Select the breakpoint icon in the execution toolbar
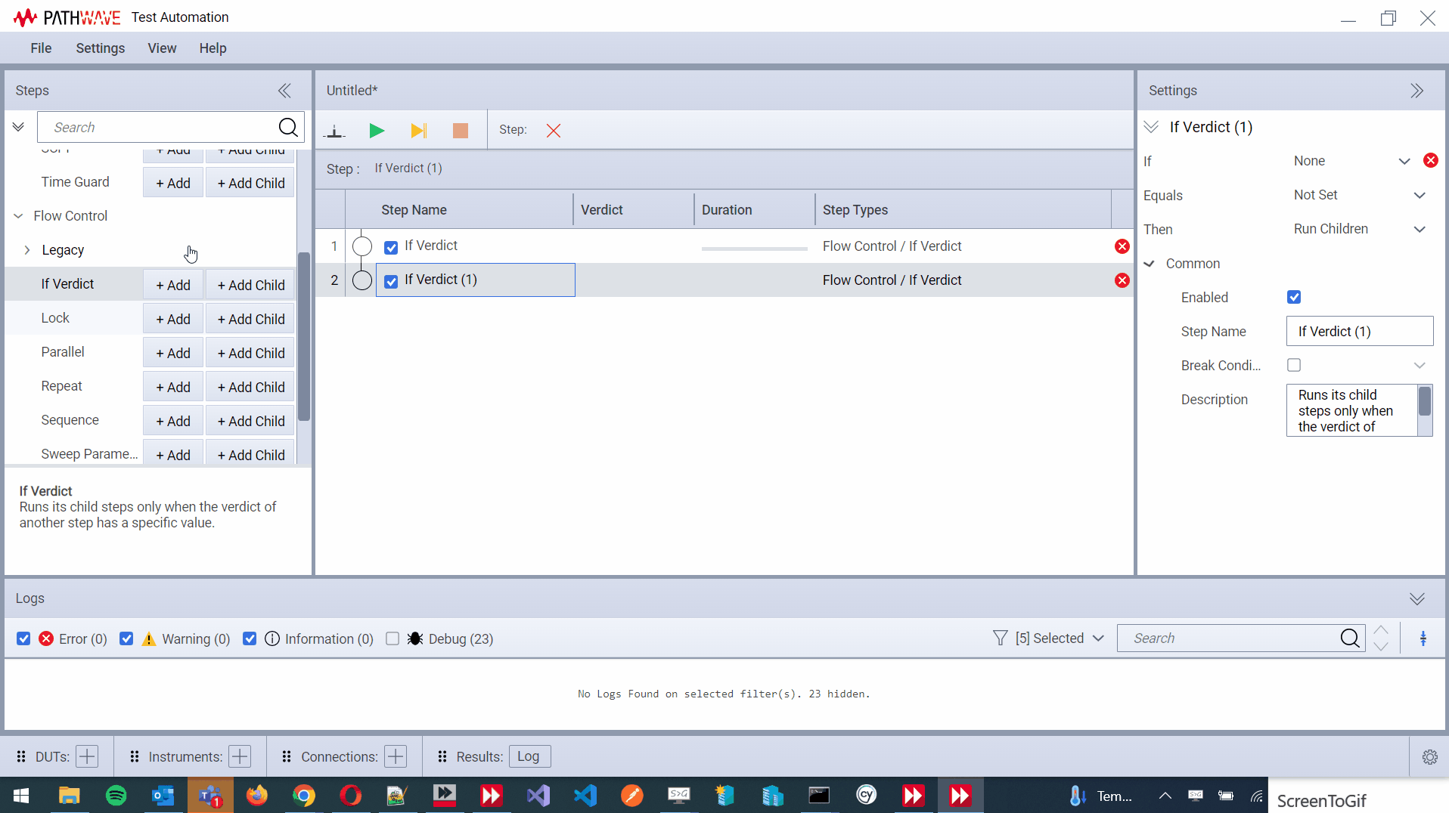The height and width of the screenshot is (813, 1449). click(x=334, y=130)
